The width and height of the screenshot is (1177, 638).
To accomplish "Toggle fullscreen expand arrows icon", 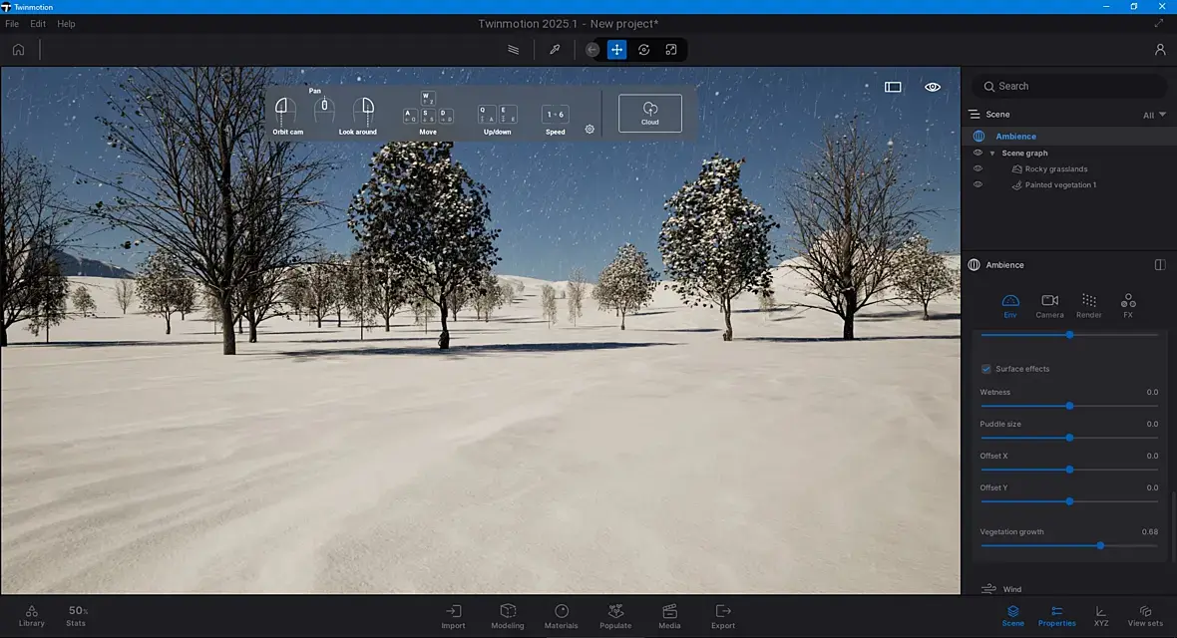I will (x=1159, y=23).
